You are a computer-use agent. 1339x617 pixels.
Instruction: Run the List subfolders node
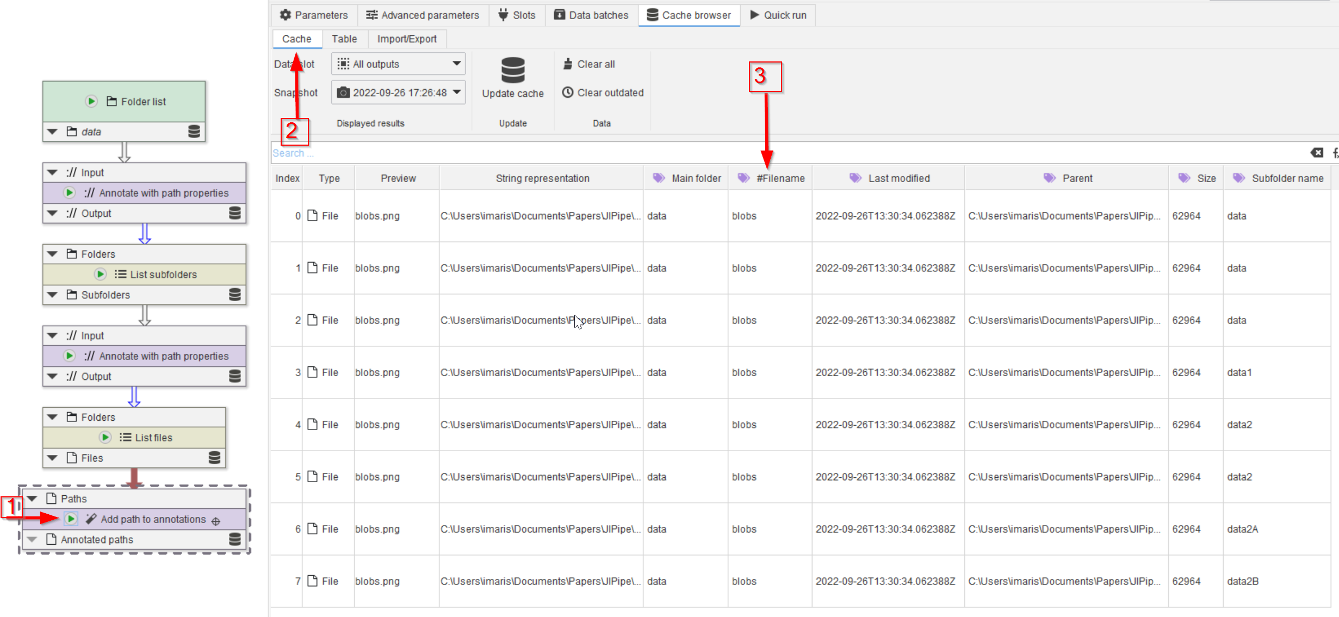pyautogui.click(x=101, y=274)
